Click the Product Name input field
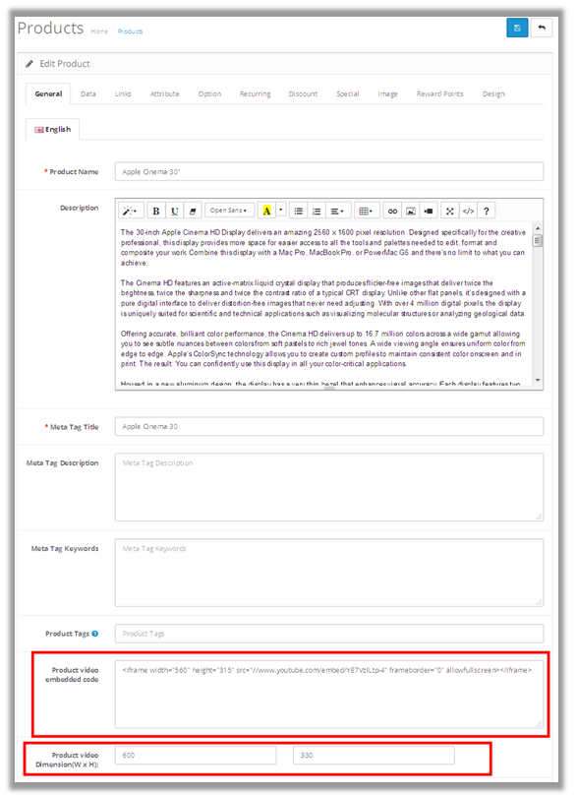This screenshot has height=795, width=577. click(x=329, y=171)
